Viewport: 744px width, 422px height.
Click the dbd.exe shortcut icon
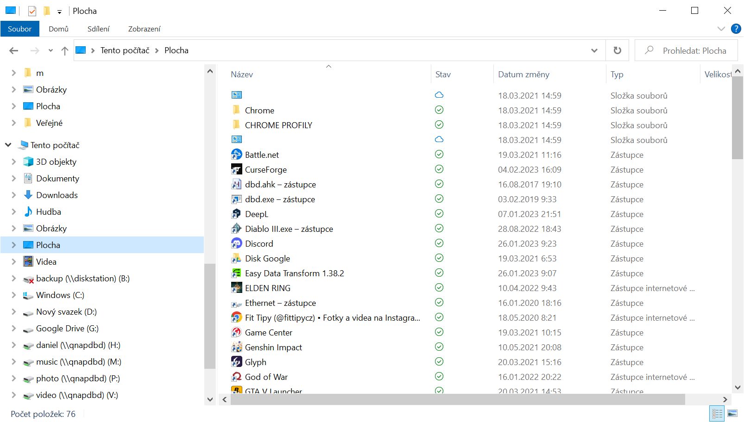pos(236,199)
